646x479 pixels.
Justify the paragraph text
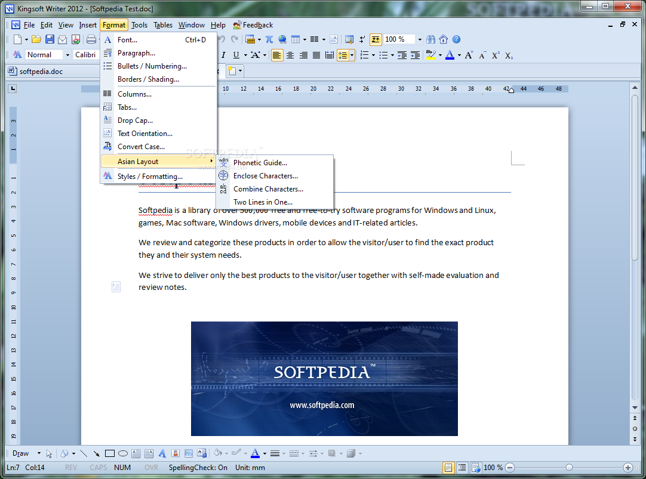316,55
